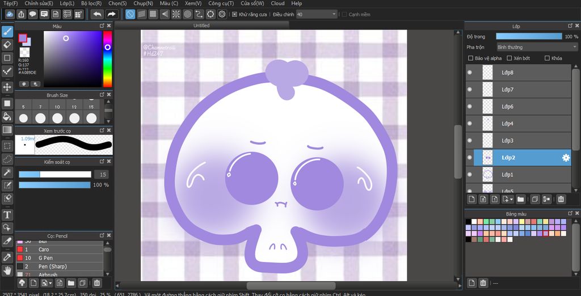Select G Pen brush in brush list
Screen dimensions: 581x296
pyautogui.click(x=60, y=258)
